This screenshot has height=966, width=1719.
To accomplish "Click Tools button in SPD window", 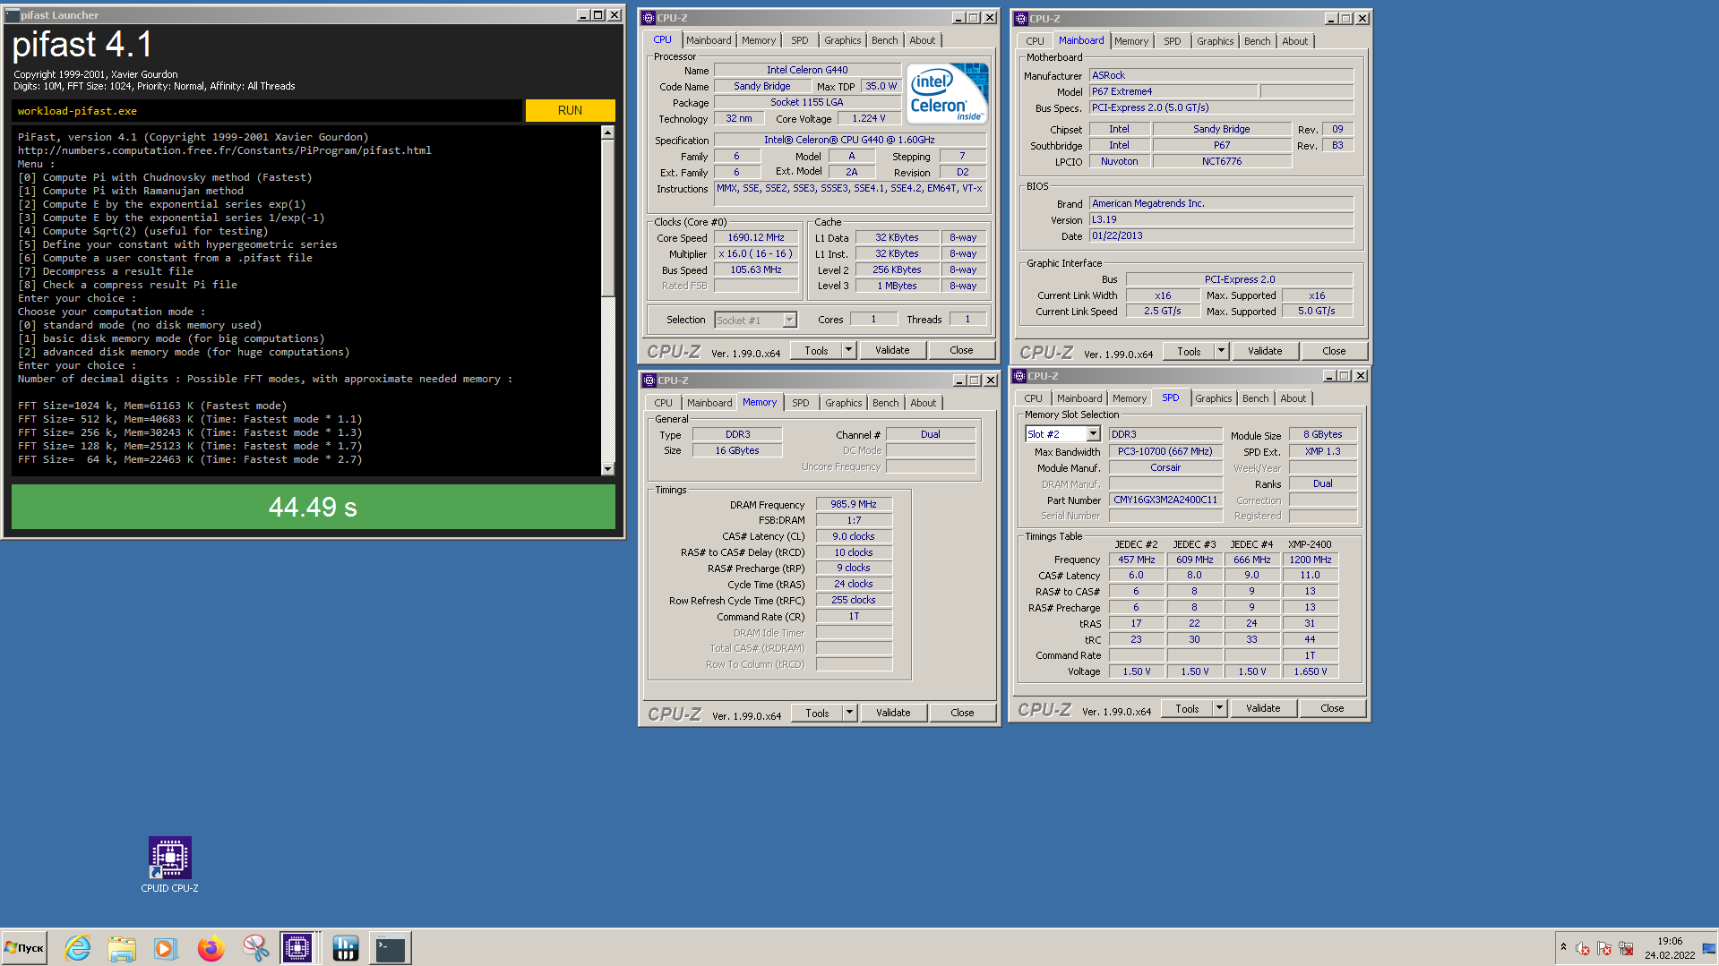I will 1187,708.
